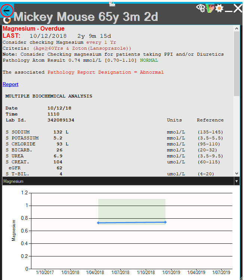This screenshot has width=244, height=280.
Task: Click the Magnesium - Overdue heading
Action: pos(34,29)
